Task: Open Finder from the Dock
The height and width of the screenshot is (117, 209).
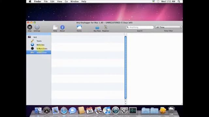Action: [38, 110]
